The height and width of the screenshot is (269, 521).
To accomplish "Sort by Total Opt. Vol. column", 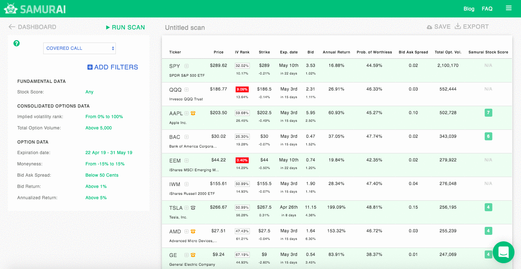I will coord(448,52).
